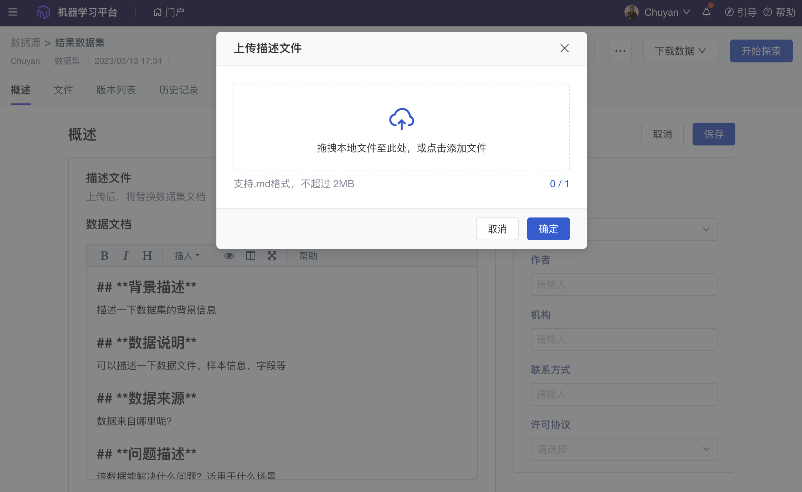
Task: Open the more options ellipsis button
Action: coord(620,51)
